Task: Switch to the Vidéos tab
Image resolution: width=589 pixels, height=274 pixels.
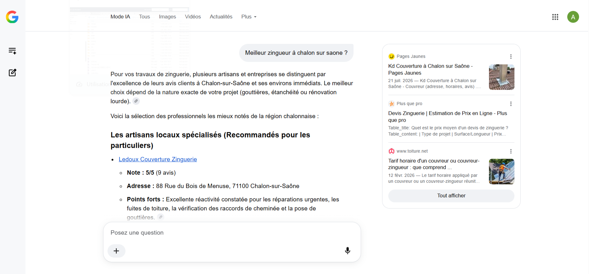Action: [193, 17]
